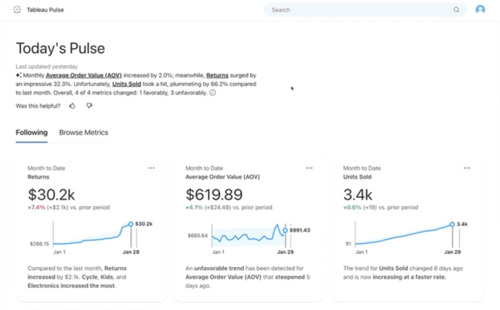Switch to the Browse Metrics tab
500x310 pixels.
click(x=84, y=133)
